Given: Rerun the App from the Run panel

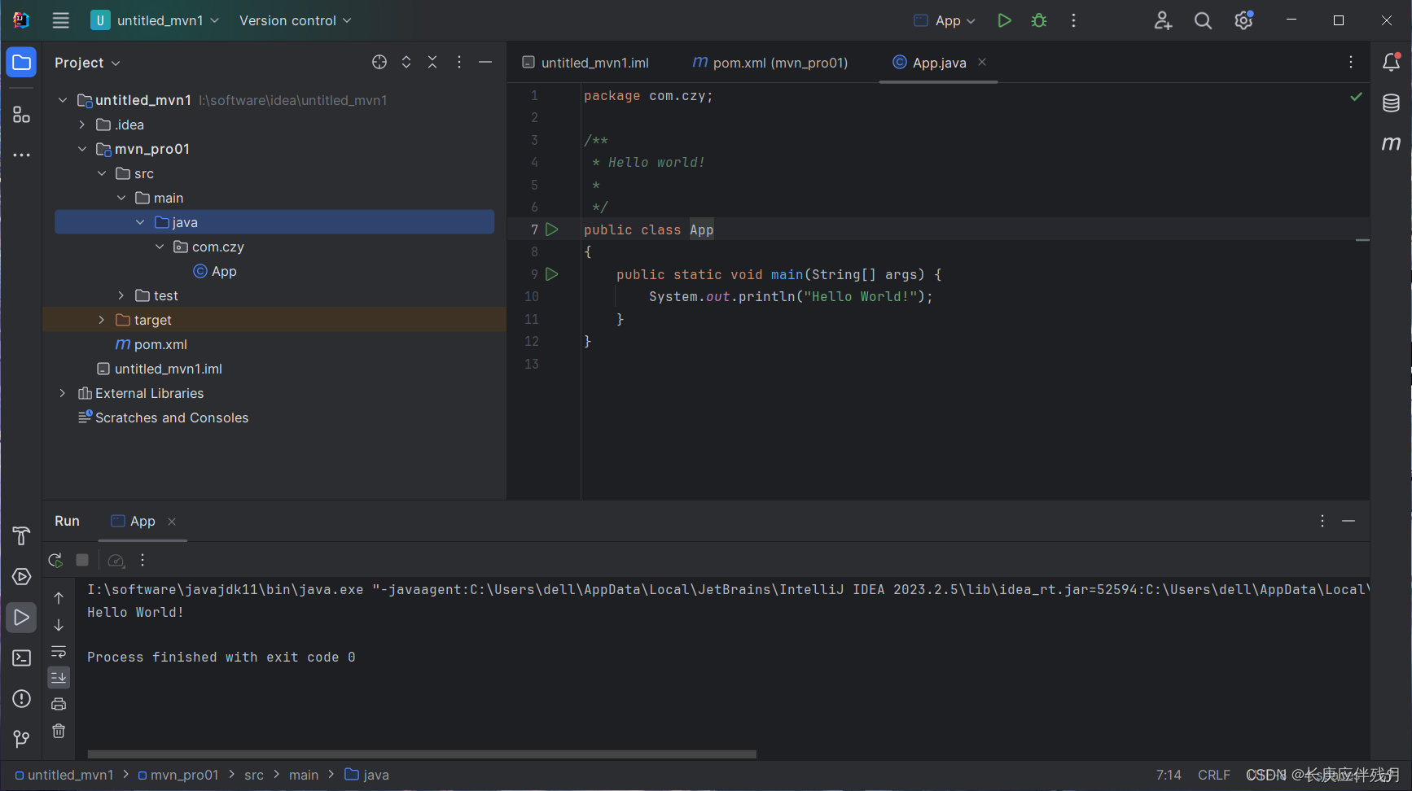Looking at the screenshot, I should [x=55, y=560].
